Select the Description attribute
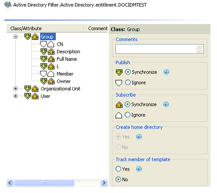217x193 pixels. point(68,52)
